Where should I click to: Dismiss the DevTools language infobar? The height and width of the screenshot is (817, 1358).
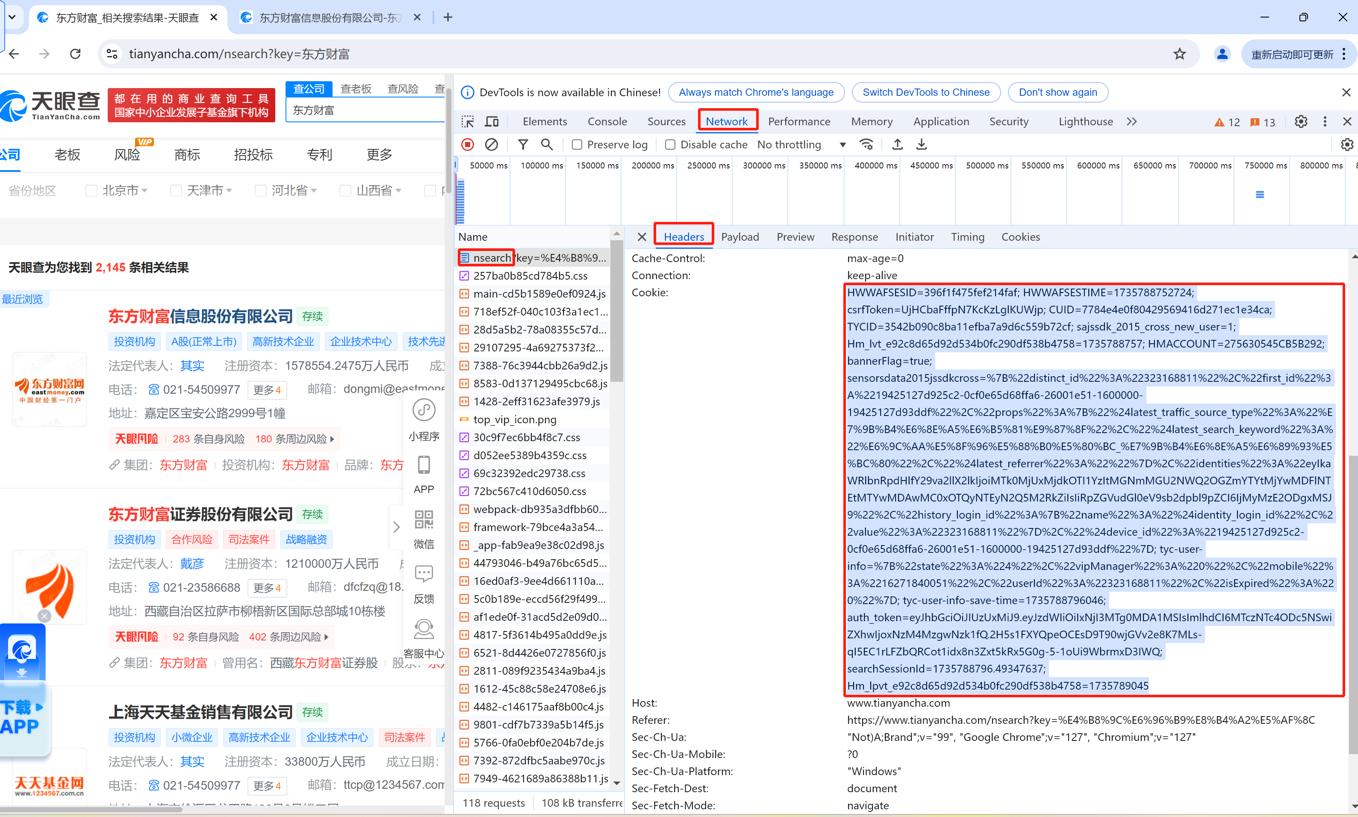point(1346,92)
